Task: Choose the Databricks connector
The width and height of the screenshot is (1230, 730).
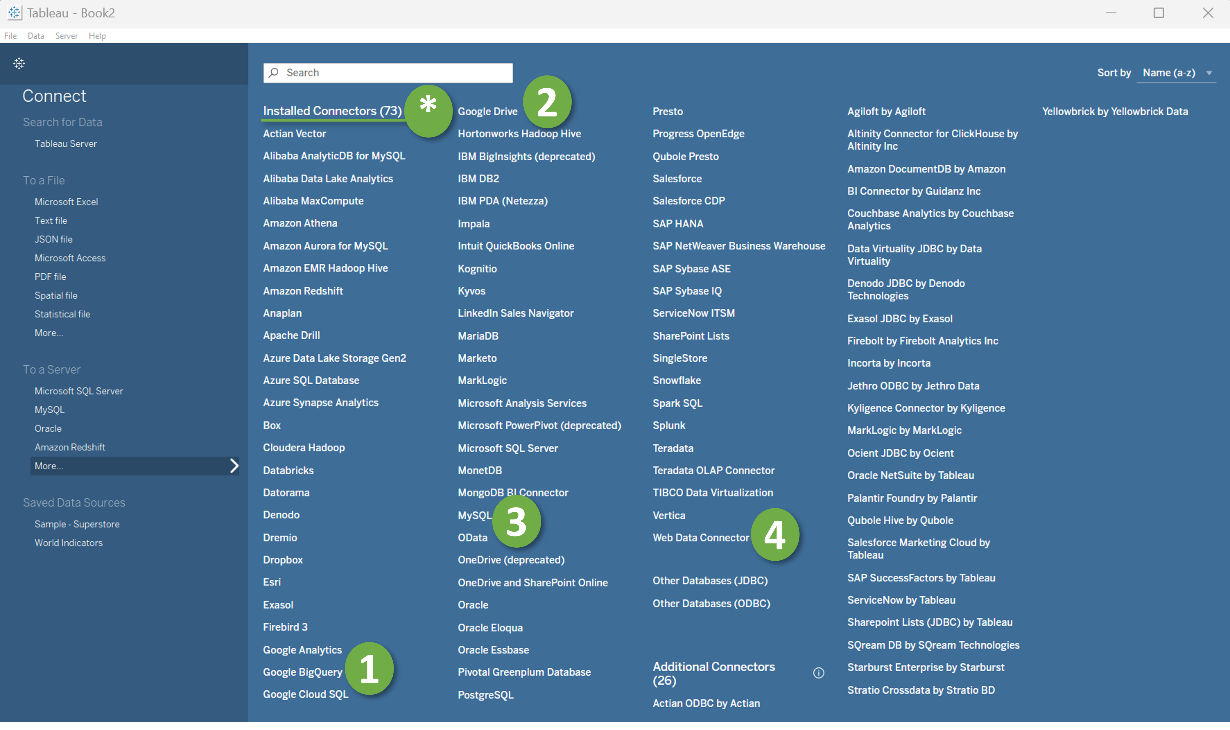Action: [288, 470]
